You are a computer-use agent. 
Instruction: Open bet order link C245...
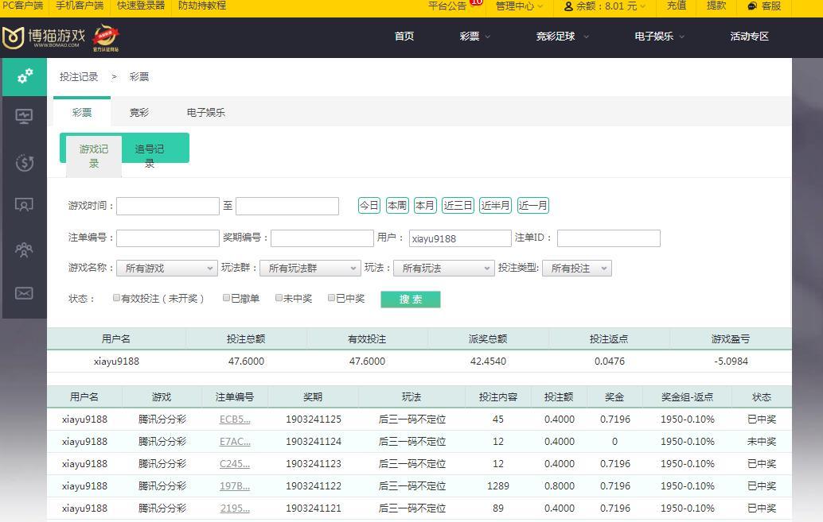(x=235, y=464)
